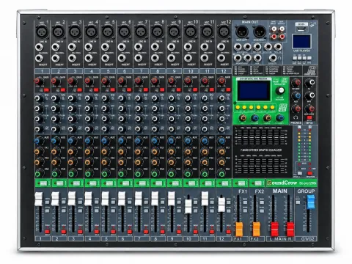This screenshot has width=352, height=264.
Task: Toggle the red MP3 button
Action: [x=309, y=118]
